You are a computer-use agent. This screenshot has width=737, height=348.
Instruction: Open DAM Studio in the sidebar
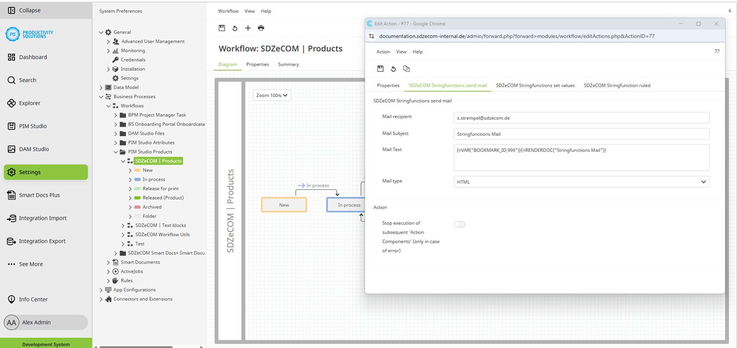[34, 149]
